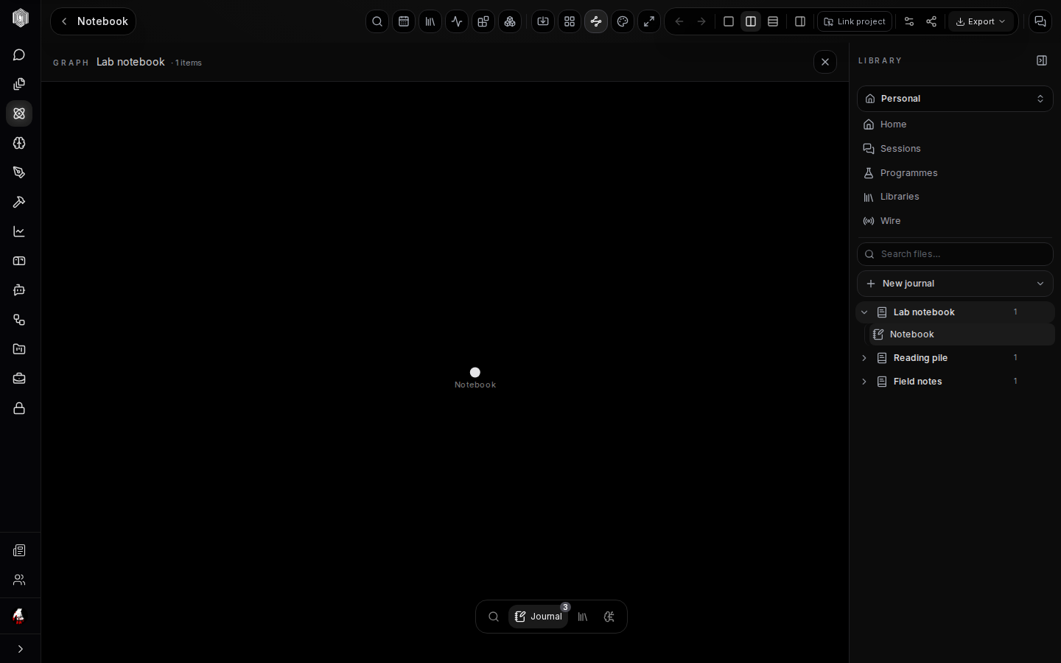Open the color palette theme icon
Image resolution: width=1061 pixels, height=663 pixels.
pos(623,21)
